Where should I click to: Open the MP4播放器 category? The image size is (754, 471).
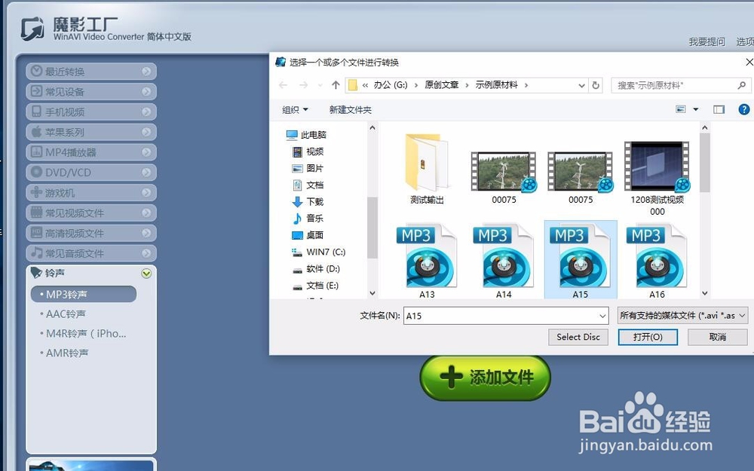point(91,152)
